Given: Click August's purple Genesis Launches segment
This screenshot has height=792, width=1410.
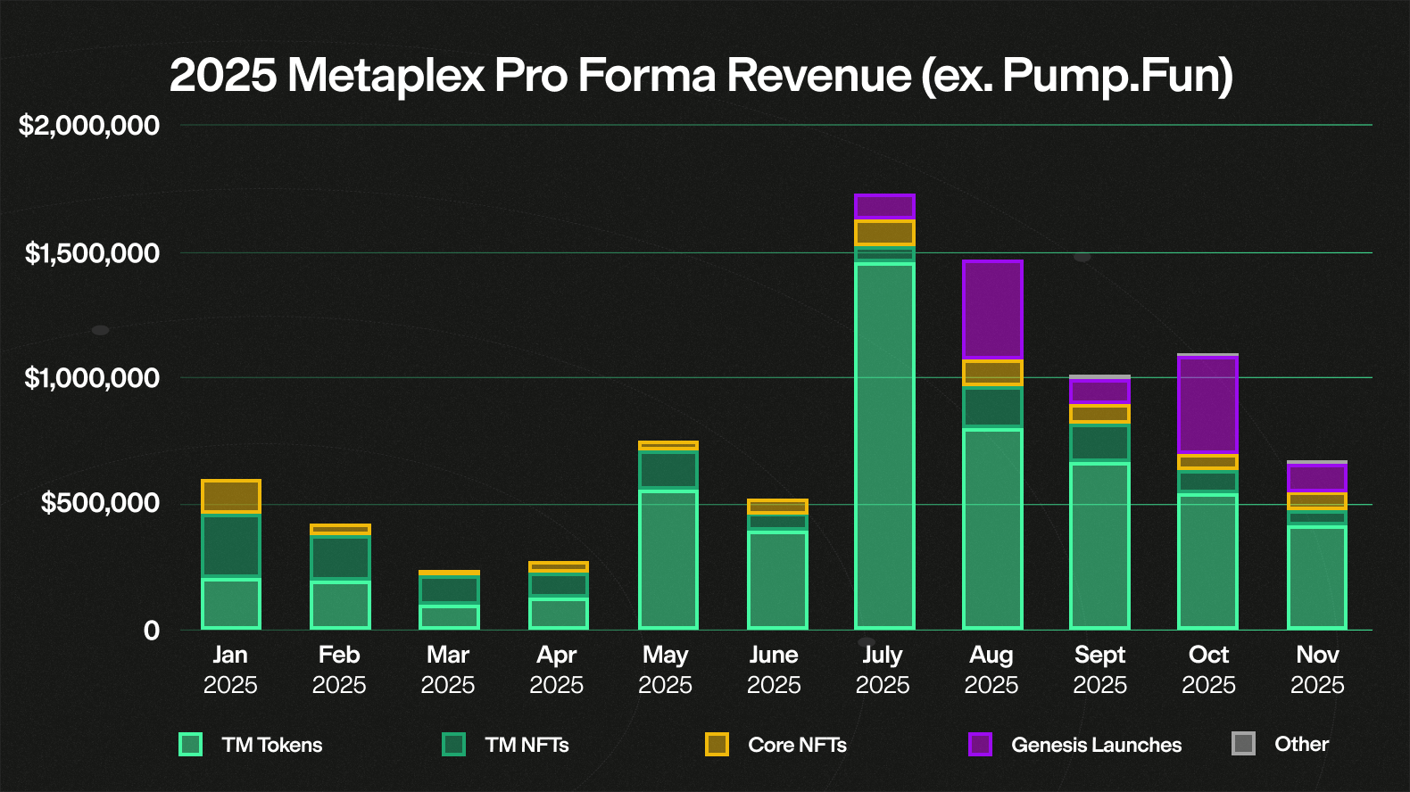Looking at the screenshot, I should click(992, 309).
